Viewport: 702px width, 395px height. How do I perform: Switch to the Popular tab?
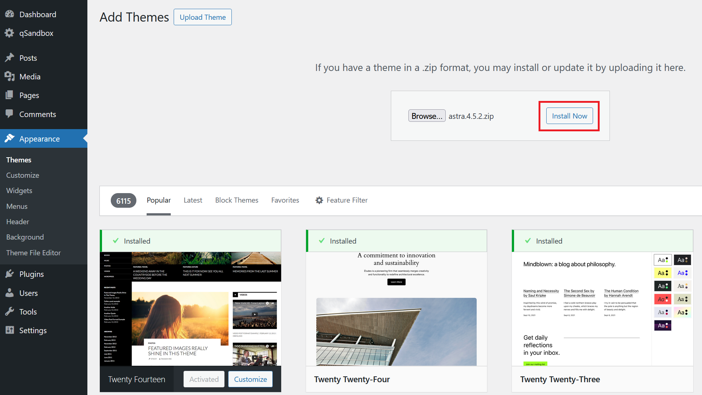(x=159, y=200)
